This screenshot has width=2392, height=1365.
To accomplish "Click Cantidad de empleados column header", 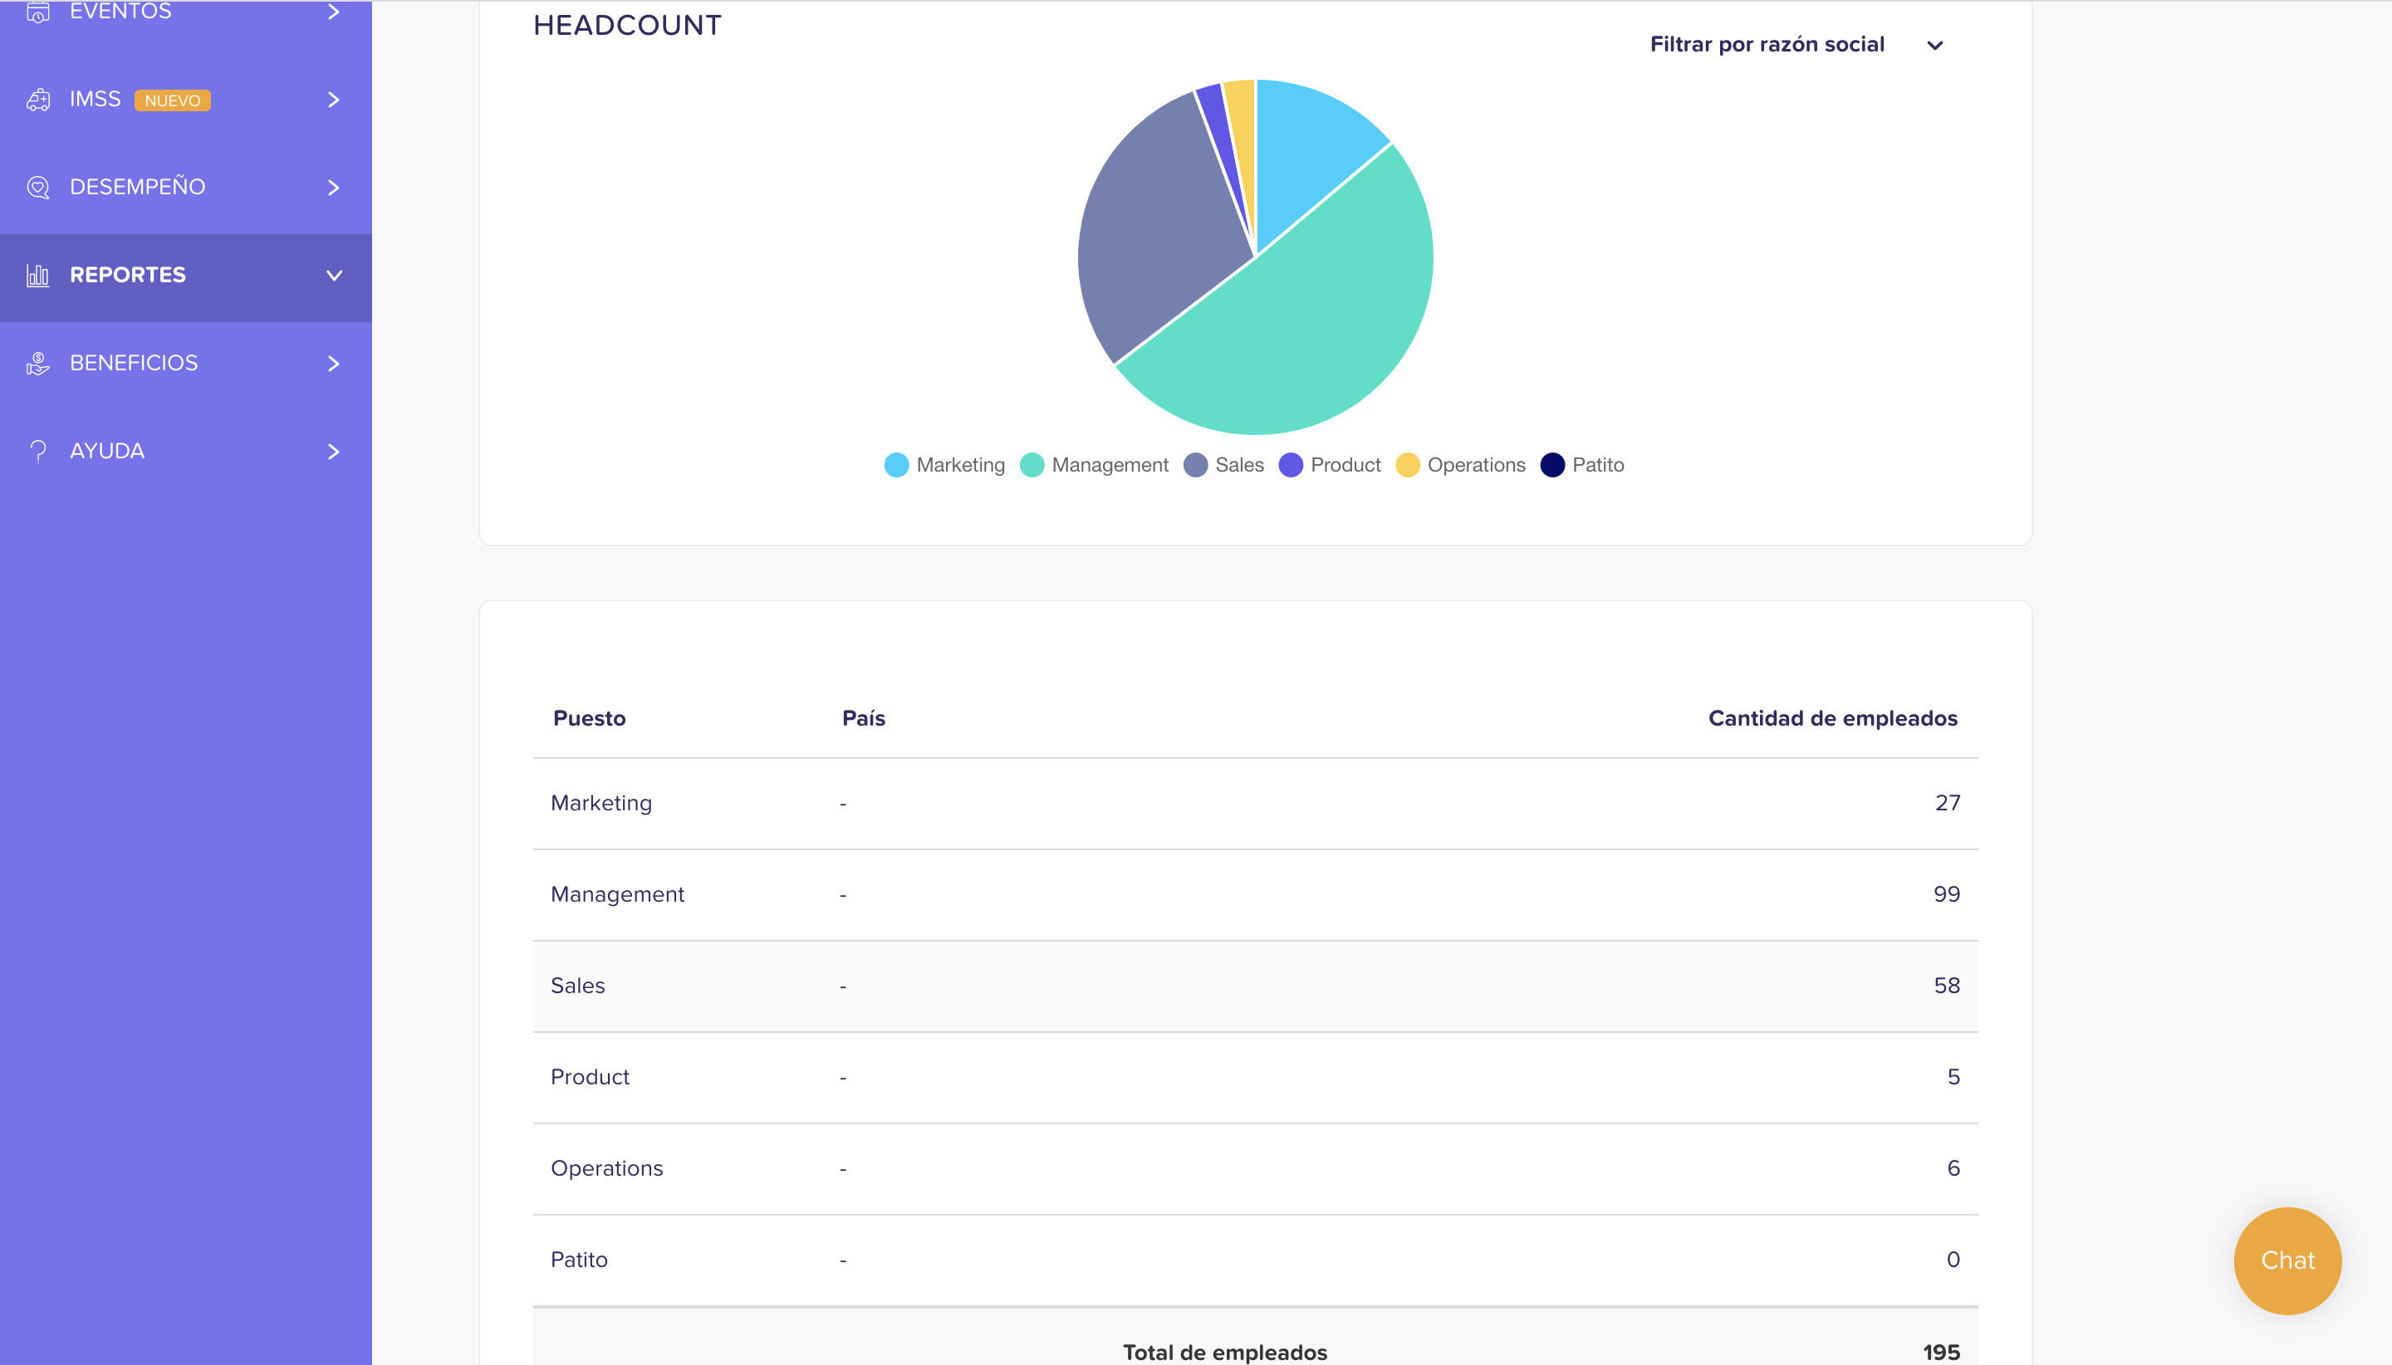I will 1832,719.
